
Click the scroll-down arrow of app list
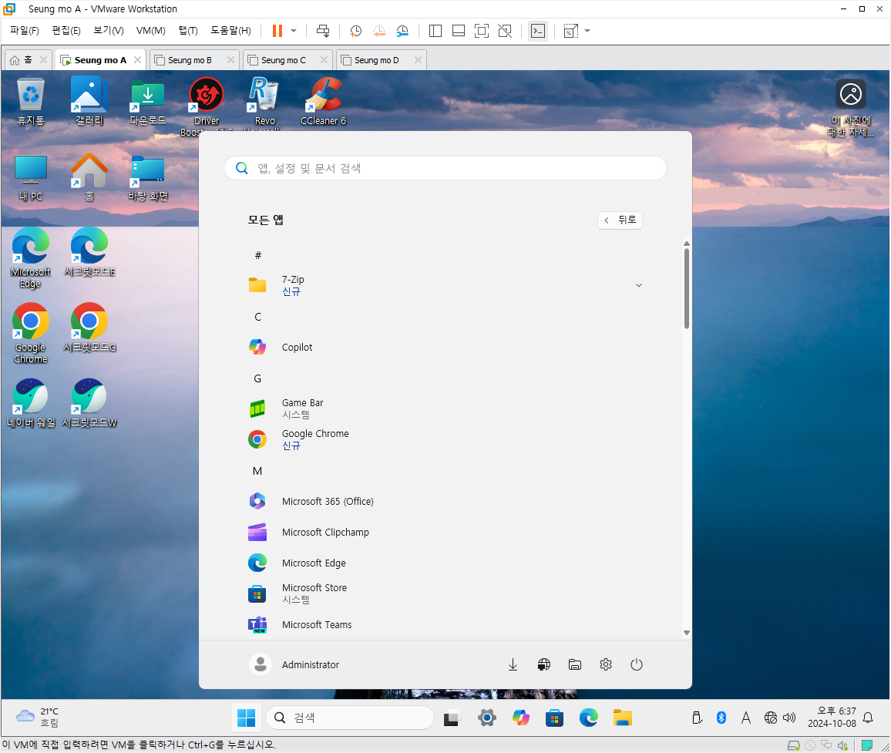click(687, 633)
